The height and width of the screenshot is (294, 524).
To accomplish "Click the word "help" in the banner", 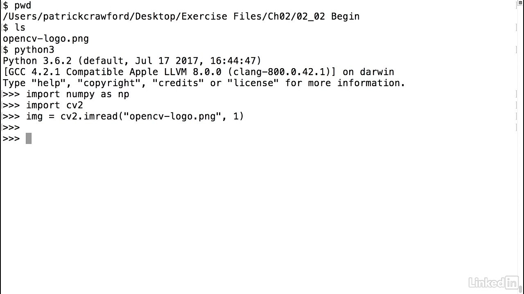I will [x=45, y=83].
